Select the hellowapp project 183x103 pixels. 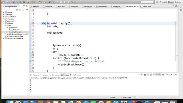pyautogui.click(x=10, y=19)
